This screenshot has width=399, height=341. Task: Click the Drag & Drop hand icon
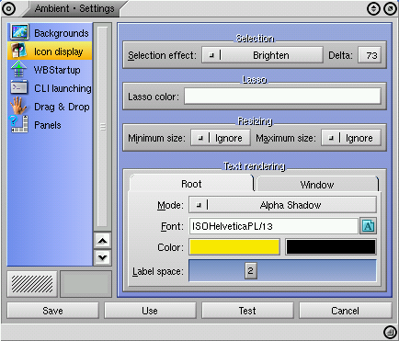point(18,106)
